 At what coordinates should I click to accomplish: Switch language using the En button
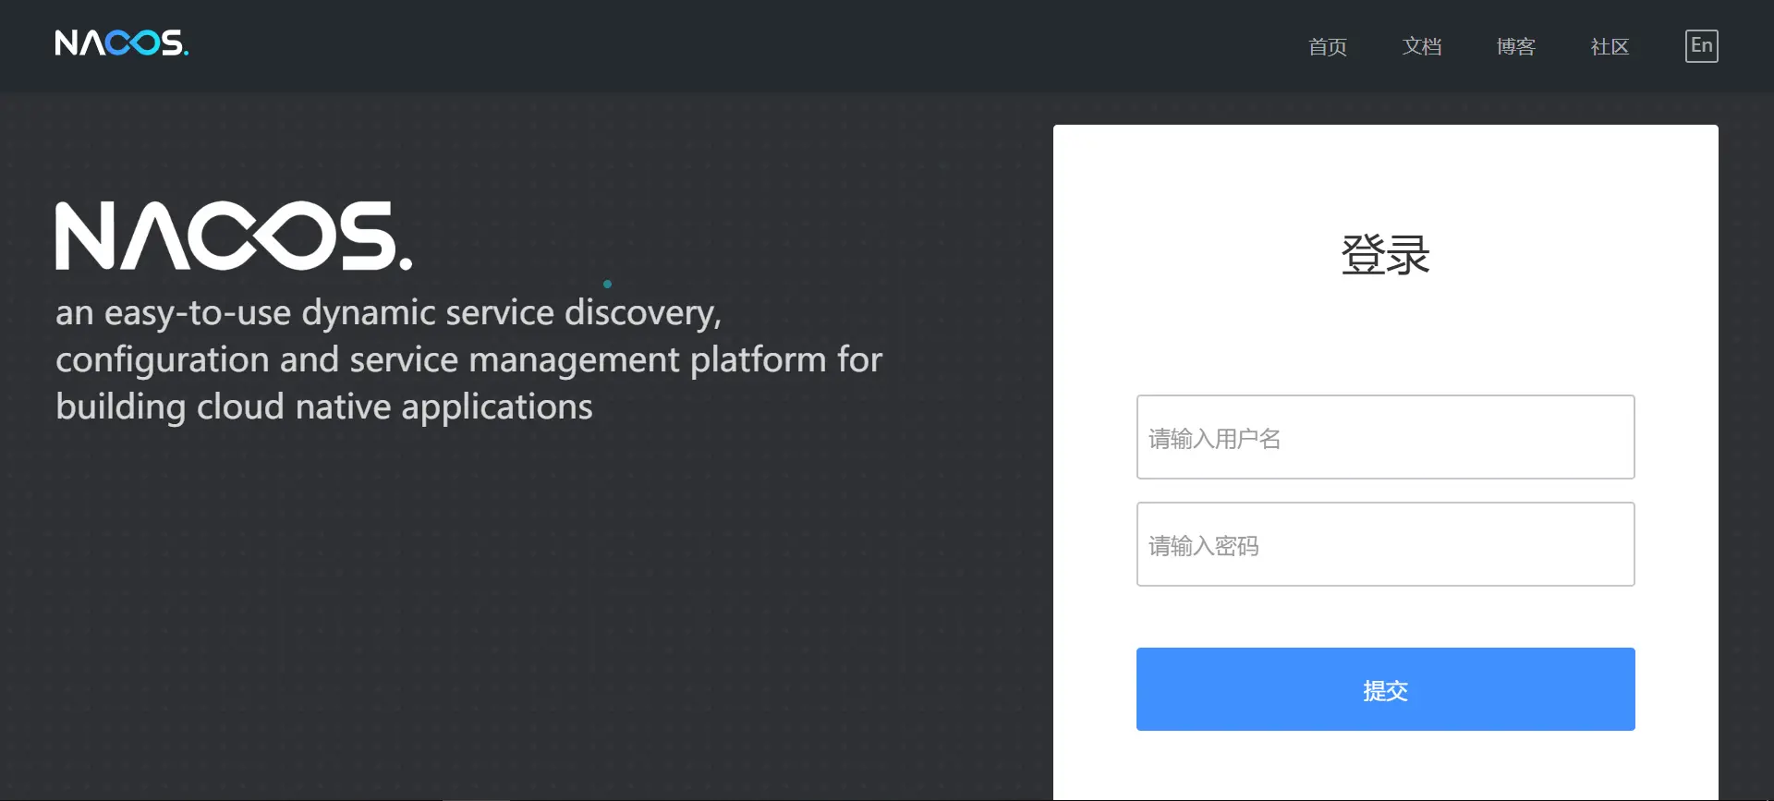tap(1701, 46)
